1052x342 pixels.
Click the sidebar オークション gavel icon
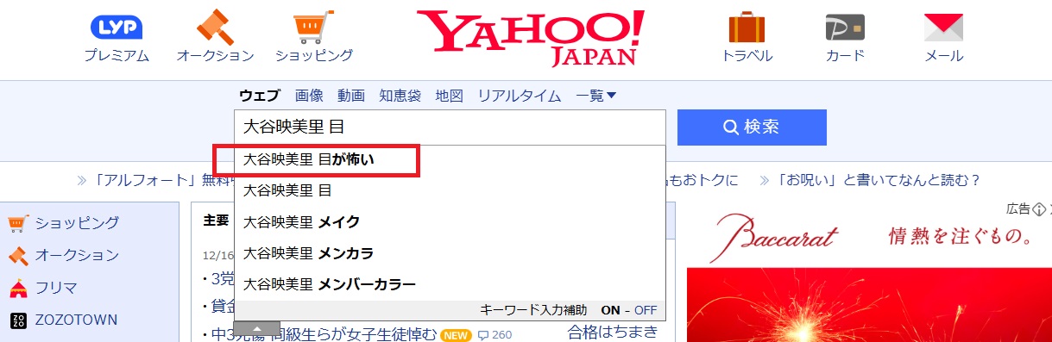click(x=19, y=256)
